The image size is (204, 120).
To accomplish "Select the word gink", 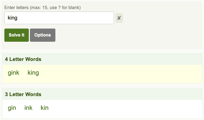I will pos(13,73).
